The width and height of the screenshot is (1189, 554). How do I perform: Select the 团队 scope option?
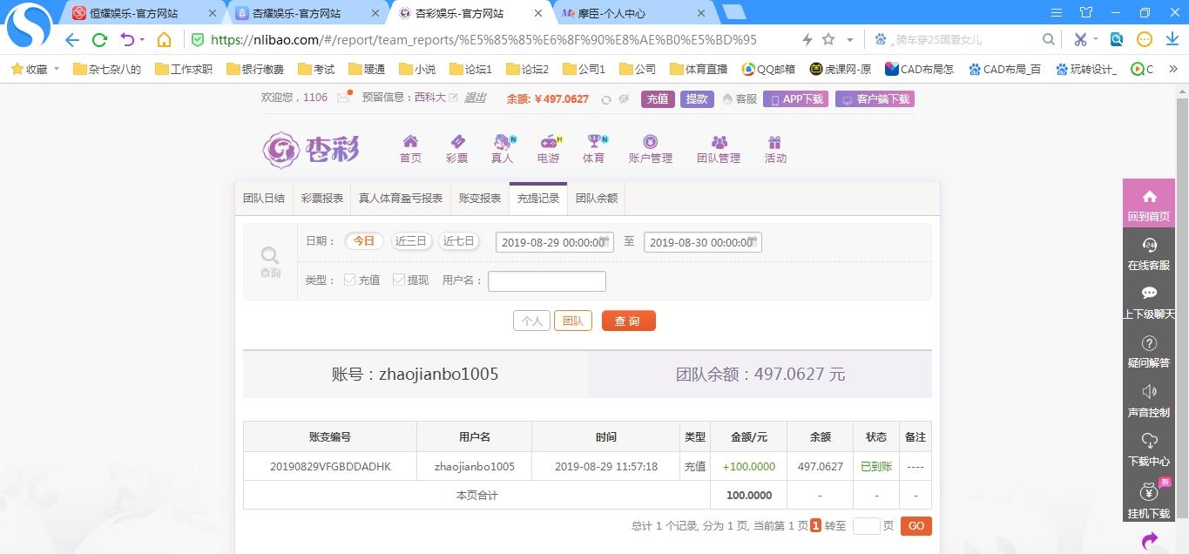(572, 321)
